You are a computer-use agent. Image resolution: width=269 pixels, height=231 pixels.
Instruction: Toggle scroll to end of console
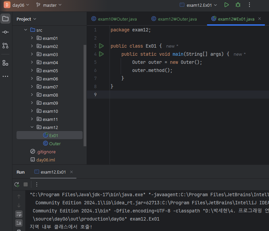tap(19, 222)
